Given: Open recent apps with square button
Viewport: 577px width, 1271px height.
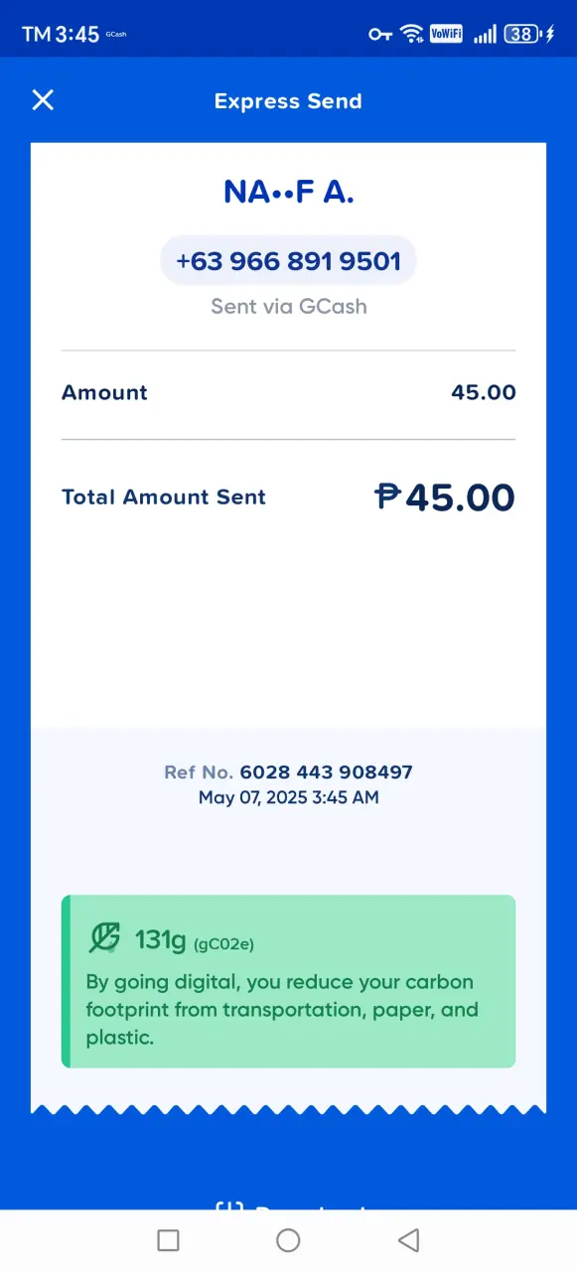Looking at the screenshot, I should click(169, 1239).
